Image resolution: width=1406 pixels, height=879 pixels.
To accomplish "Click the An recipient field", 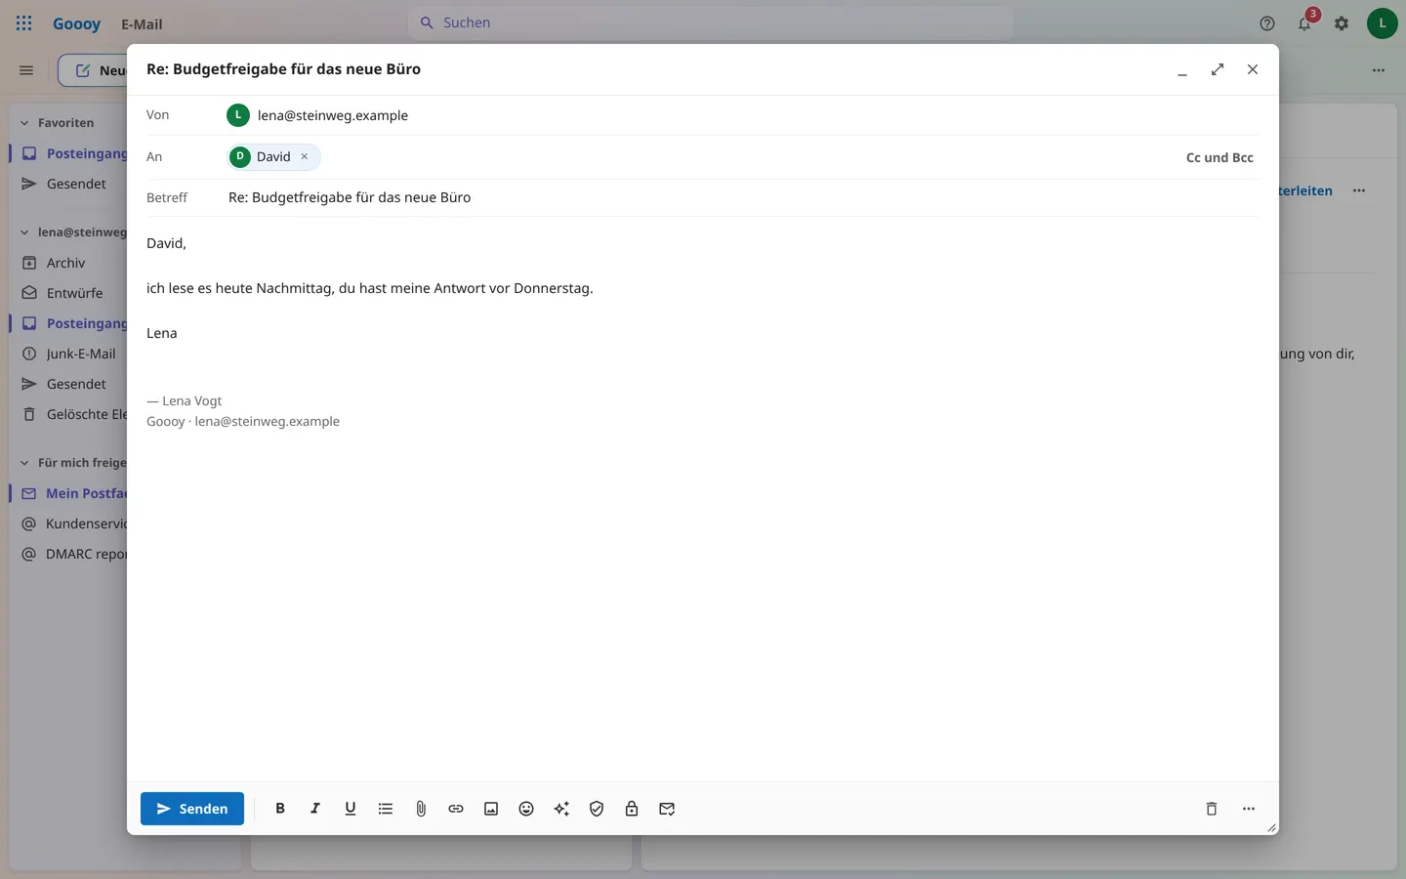I will coord(701,157).
